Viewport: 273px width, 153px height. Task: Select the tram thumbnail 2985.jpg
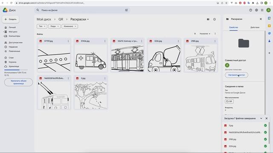(201, 58)
